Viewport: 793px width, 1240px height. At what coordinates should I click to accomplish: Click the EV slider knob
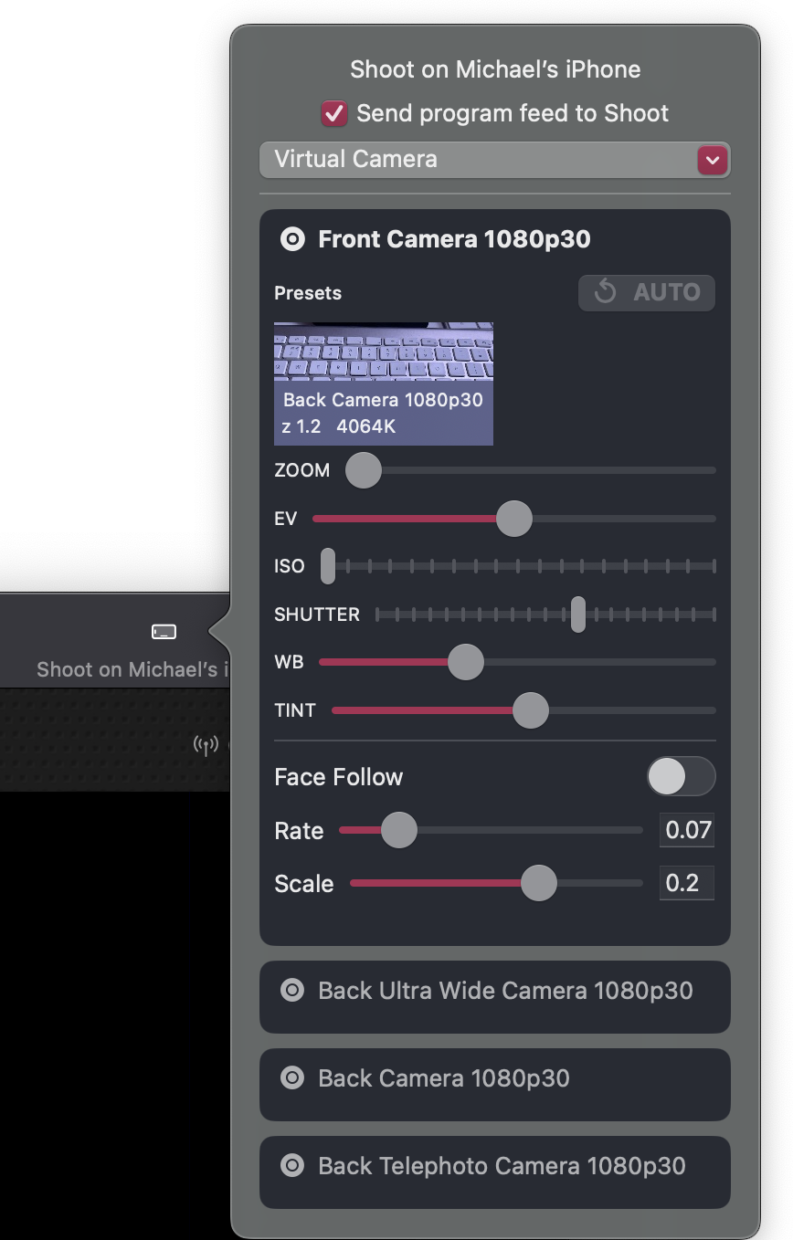[x=514, y=519]
